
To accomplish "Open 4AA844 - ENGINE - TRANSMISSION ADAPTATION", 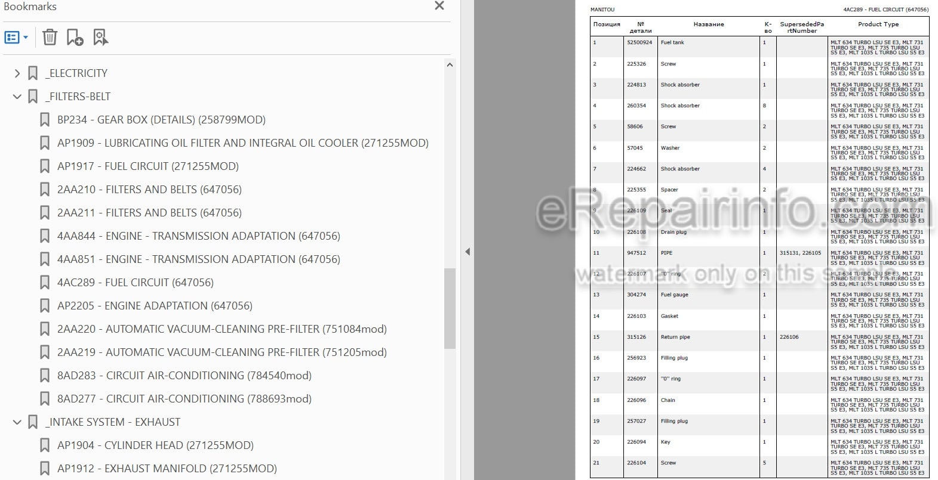I will click(x=199, y=236).
